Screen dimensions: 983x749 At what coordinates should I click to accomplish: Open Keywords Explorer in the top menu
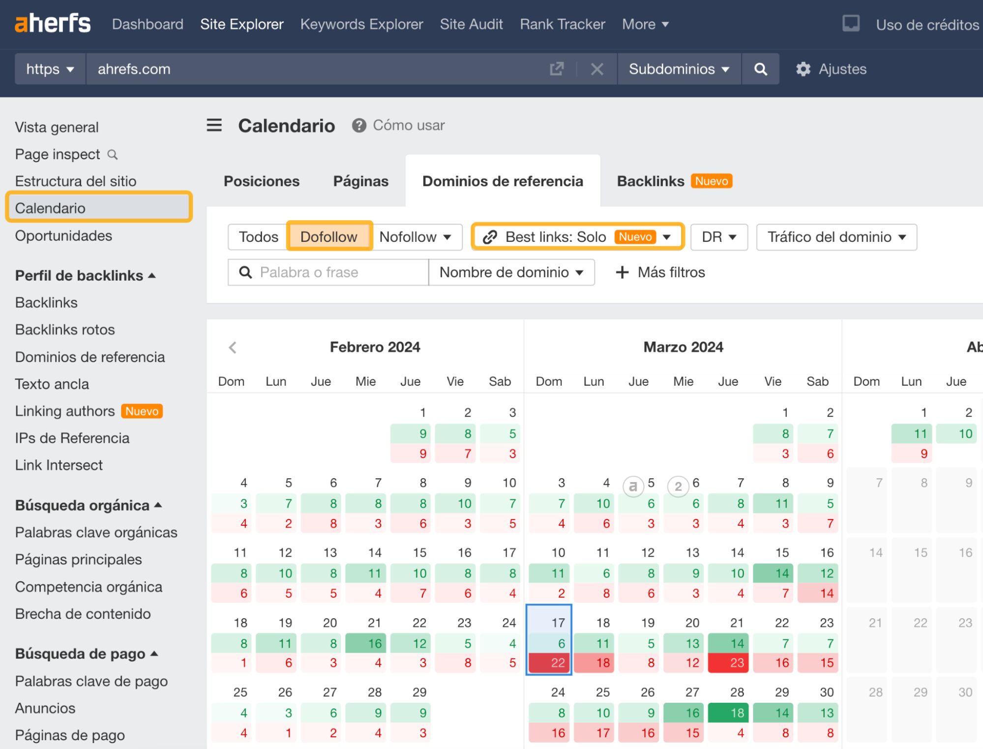point(362,24)
